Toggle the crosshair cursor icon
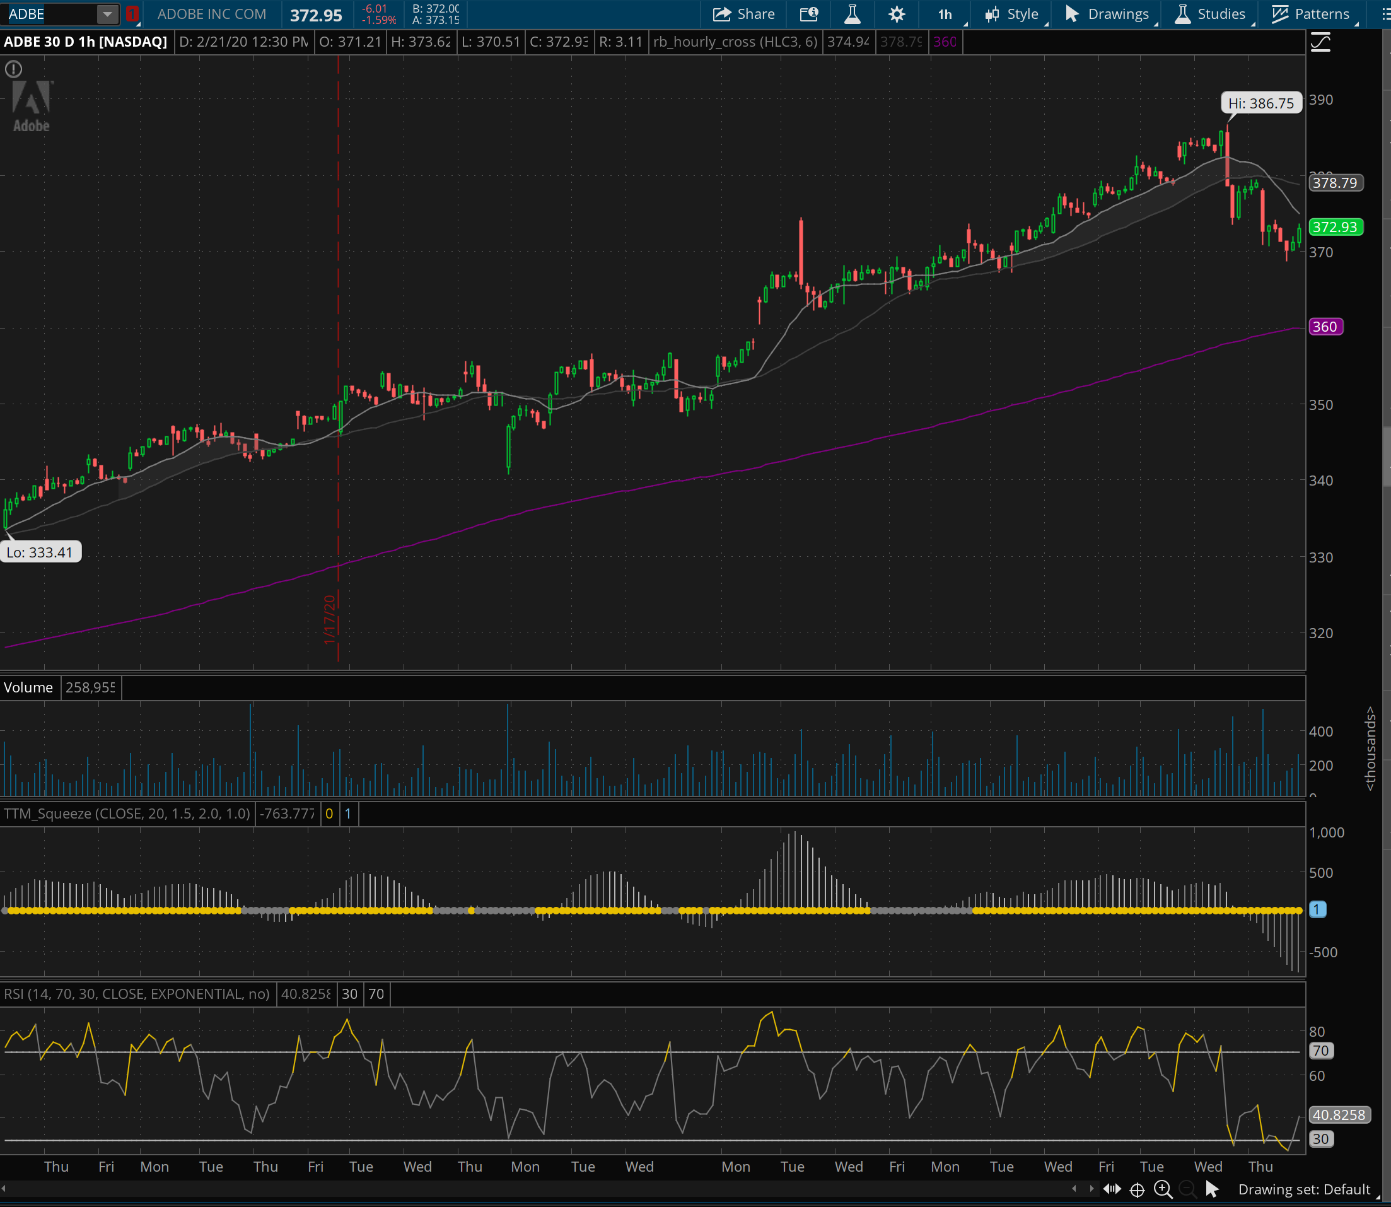Viewport: 1391px width, 1207px height. pos(1137,1190)
